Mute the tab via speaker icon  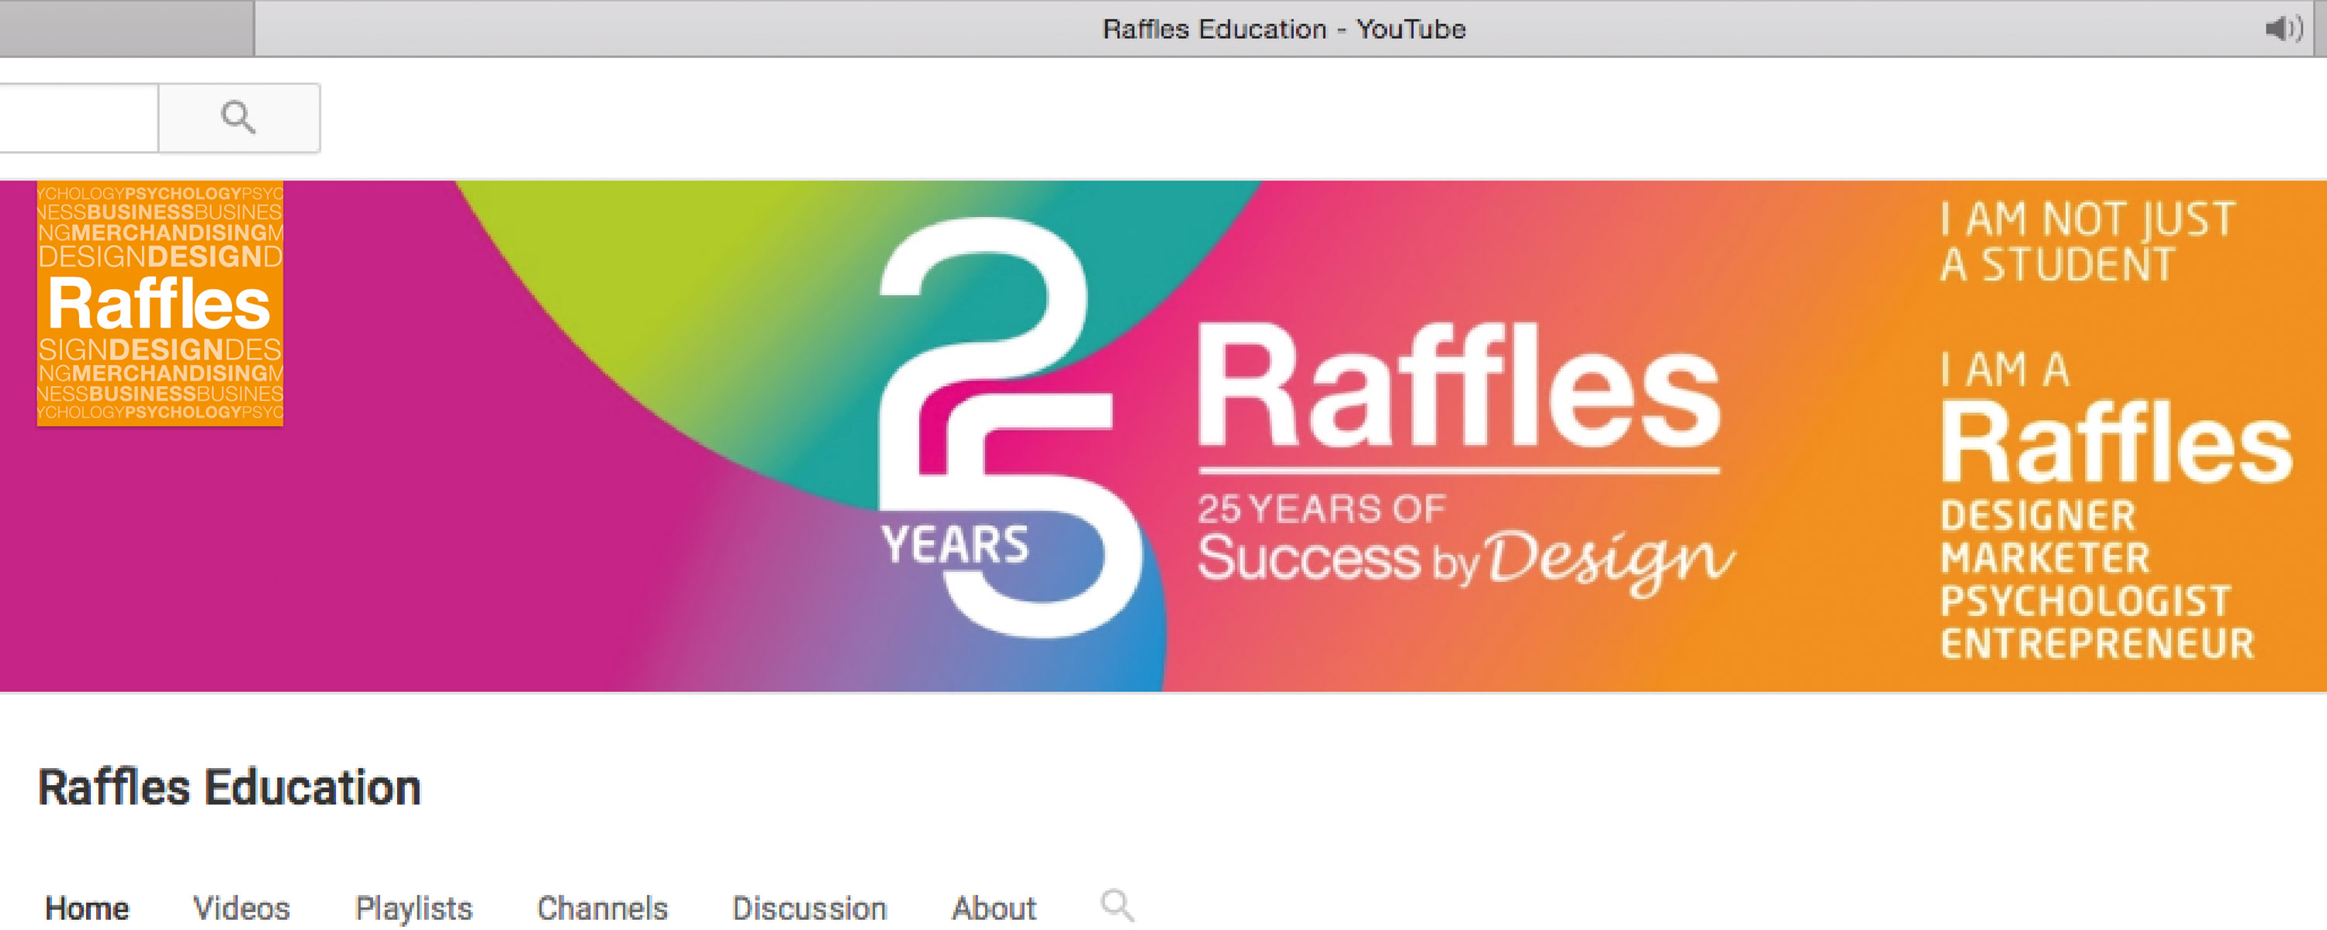[x=2283, y=29]
